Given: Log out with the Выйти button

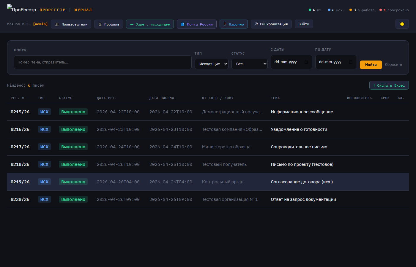Looking at the screenshot, I should tap(304, 24).
